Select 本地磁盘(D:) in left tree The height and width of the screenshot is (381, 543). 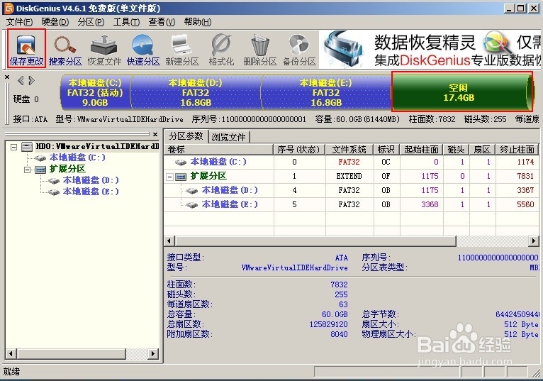pyautogui.click(x=91, y=180)
